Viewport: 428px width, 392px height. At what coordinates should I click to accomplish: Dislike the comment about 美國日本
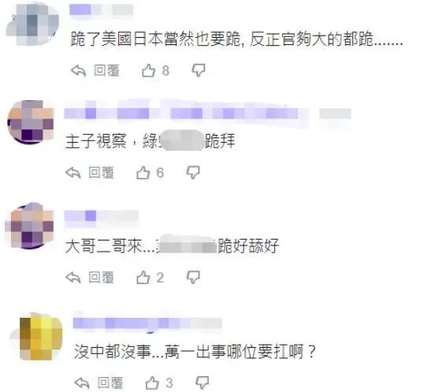(199, 70)
